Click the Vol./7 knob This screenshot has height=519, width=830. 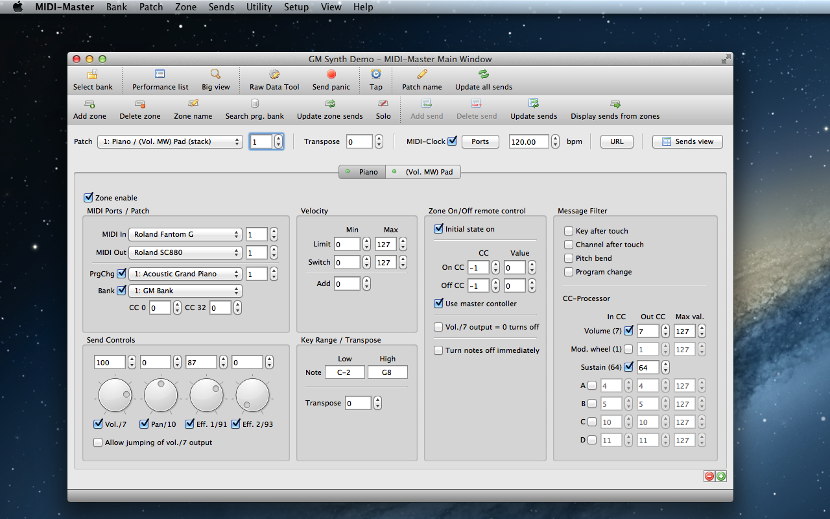115,396
